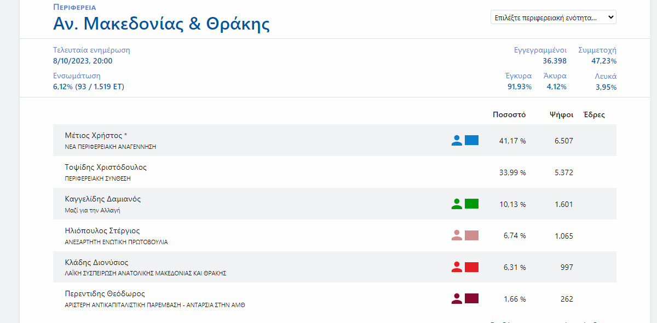The width and height of the screenshot is (657, 323).
Task: Click the Έδρες column header
Action: (594, 114)
